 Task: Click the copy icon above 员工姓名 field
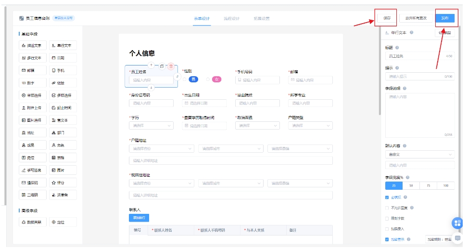[x=162, y=66]
